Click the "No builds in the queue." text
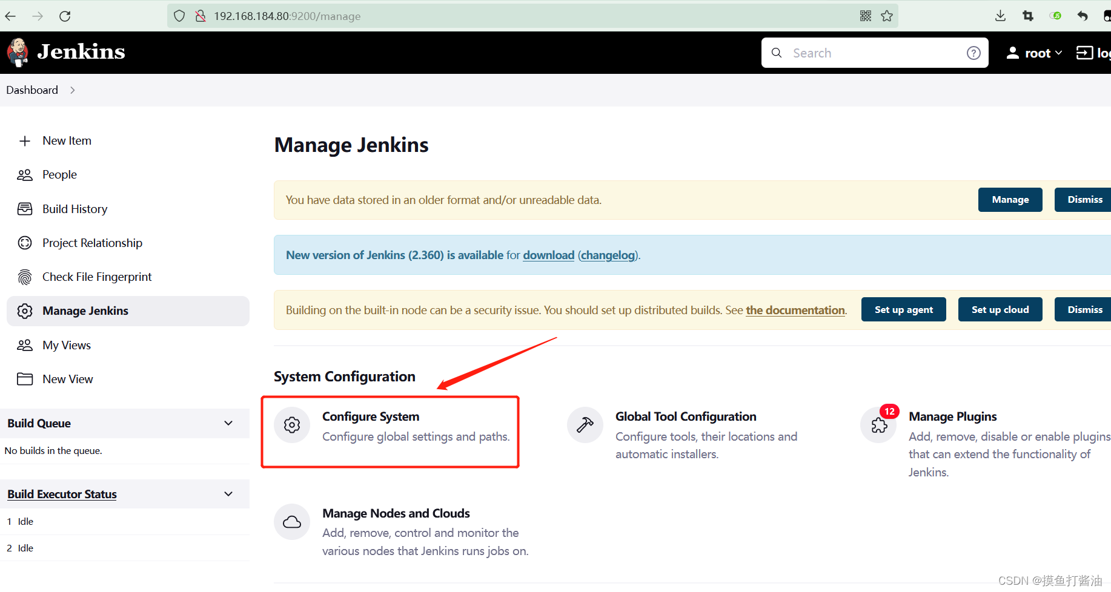This screenshot has width=1111, height=592. [x=53, y=451]
